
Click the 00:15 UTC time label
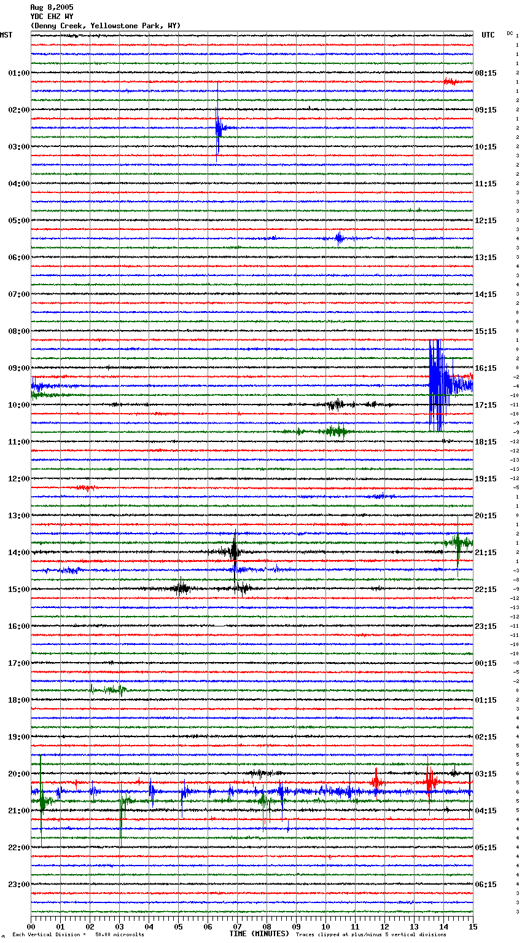click(486, 663)
